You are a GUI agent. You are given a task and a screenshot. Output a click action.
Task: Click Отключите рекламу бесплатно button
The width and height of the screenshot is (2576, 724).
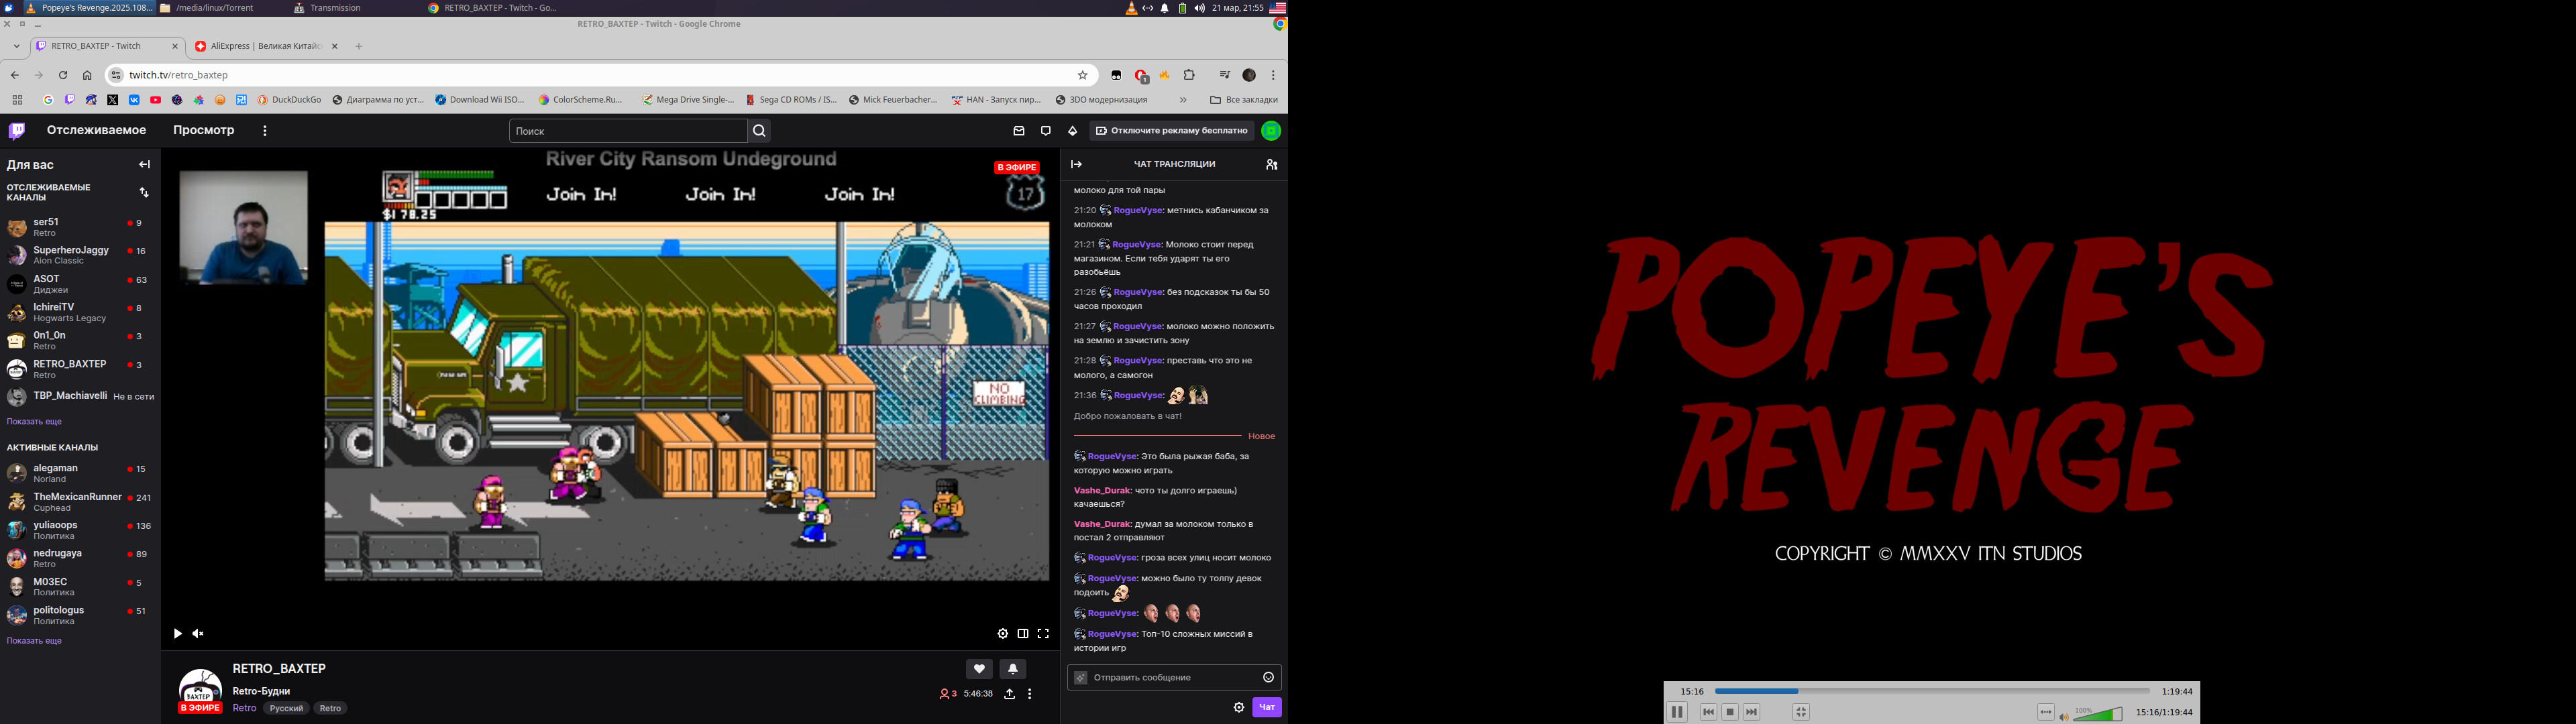click(1172, 131)
